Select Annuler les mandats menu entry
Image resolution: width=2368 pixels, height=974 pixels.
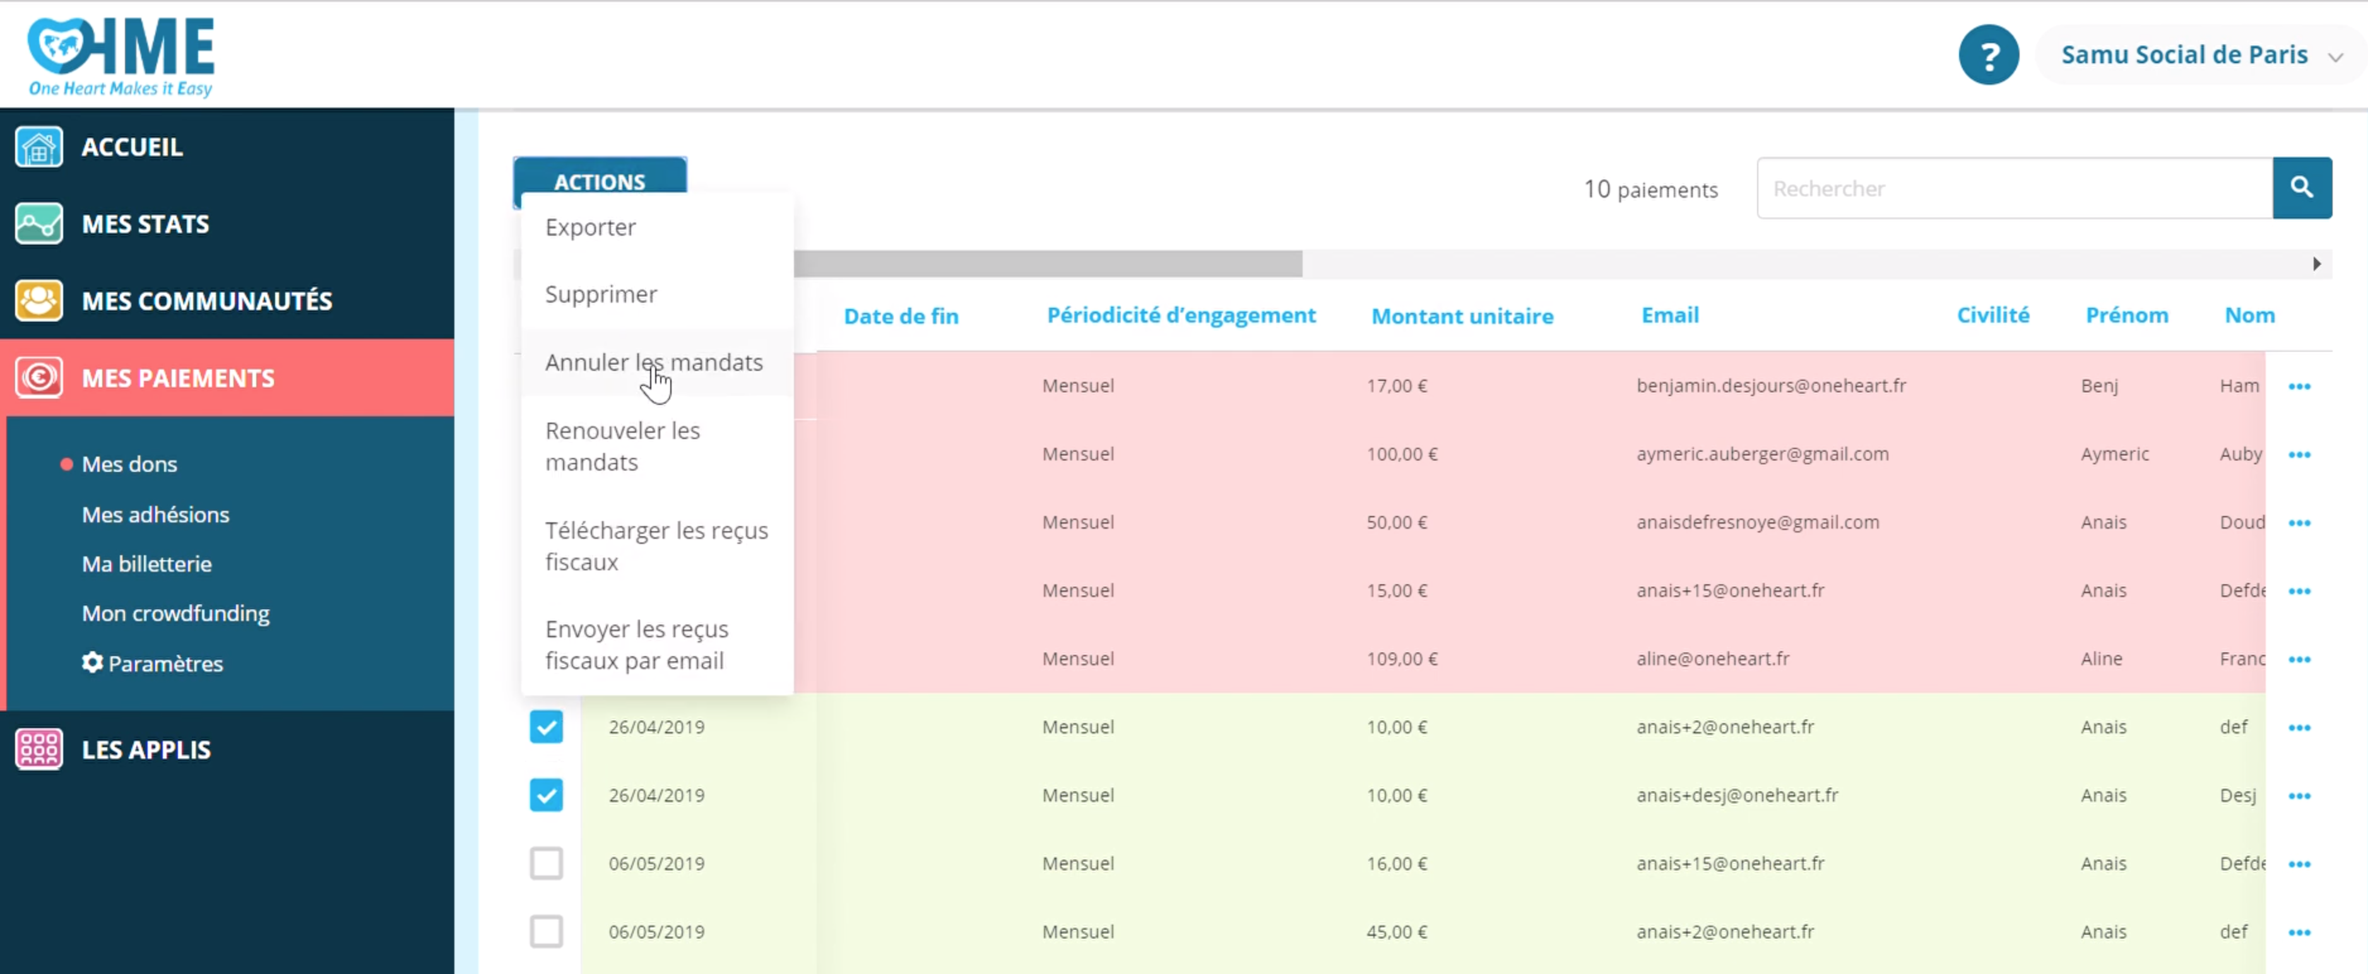point(654,362)
